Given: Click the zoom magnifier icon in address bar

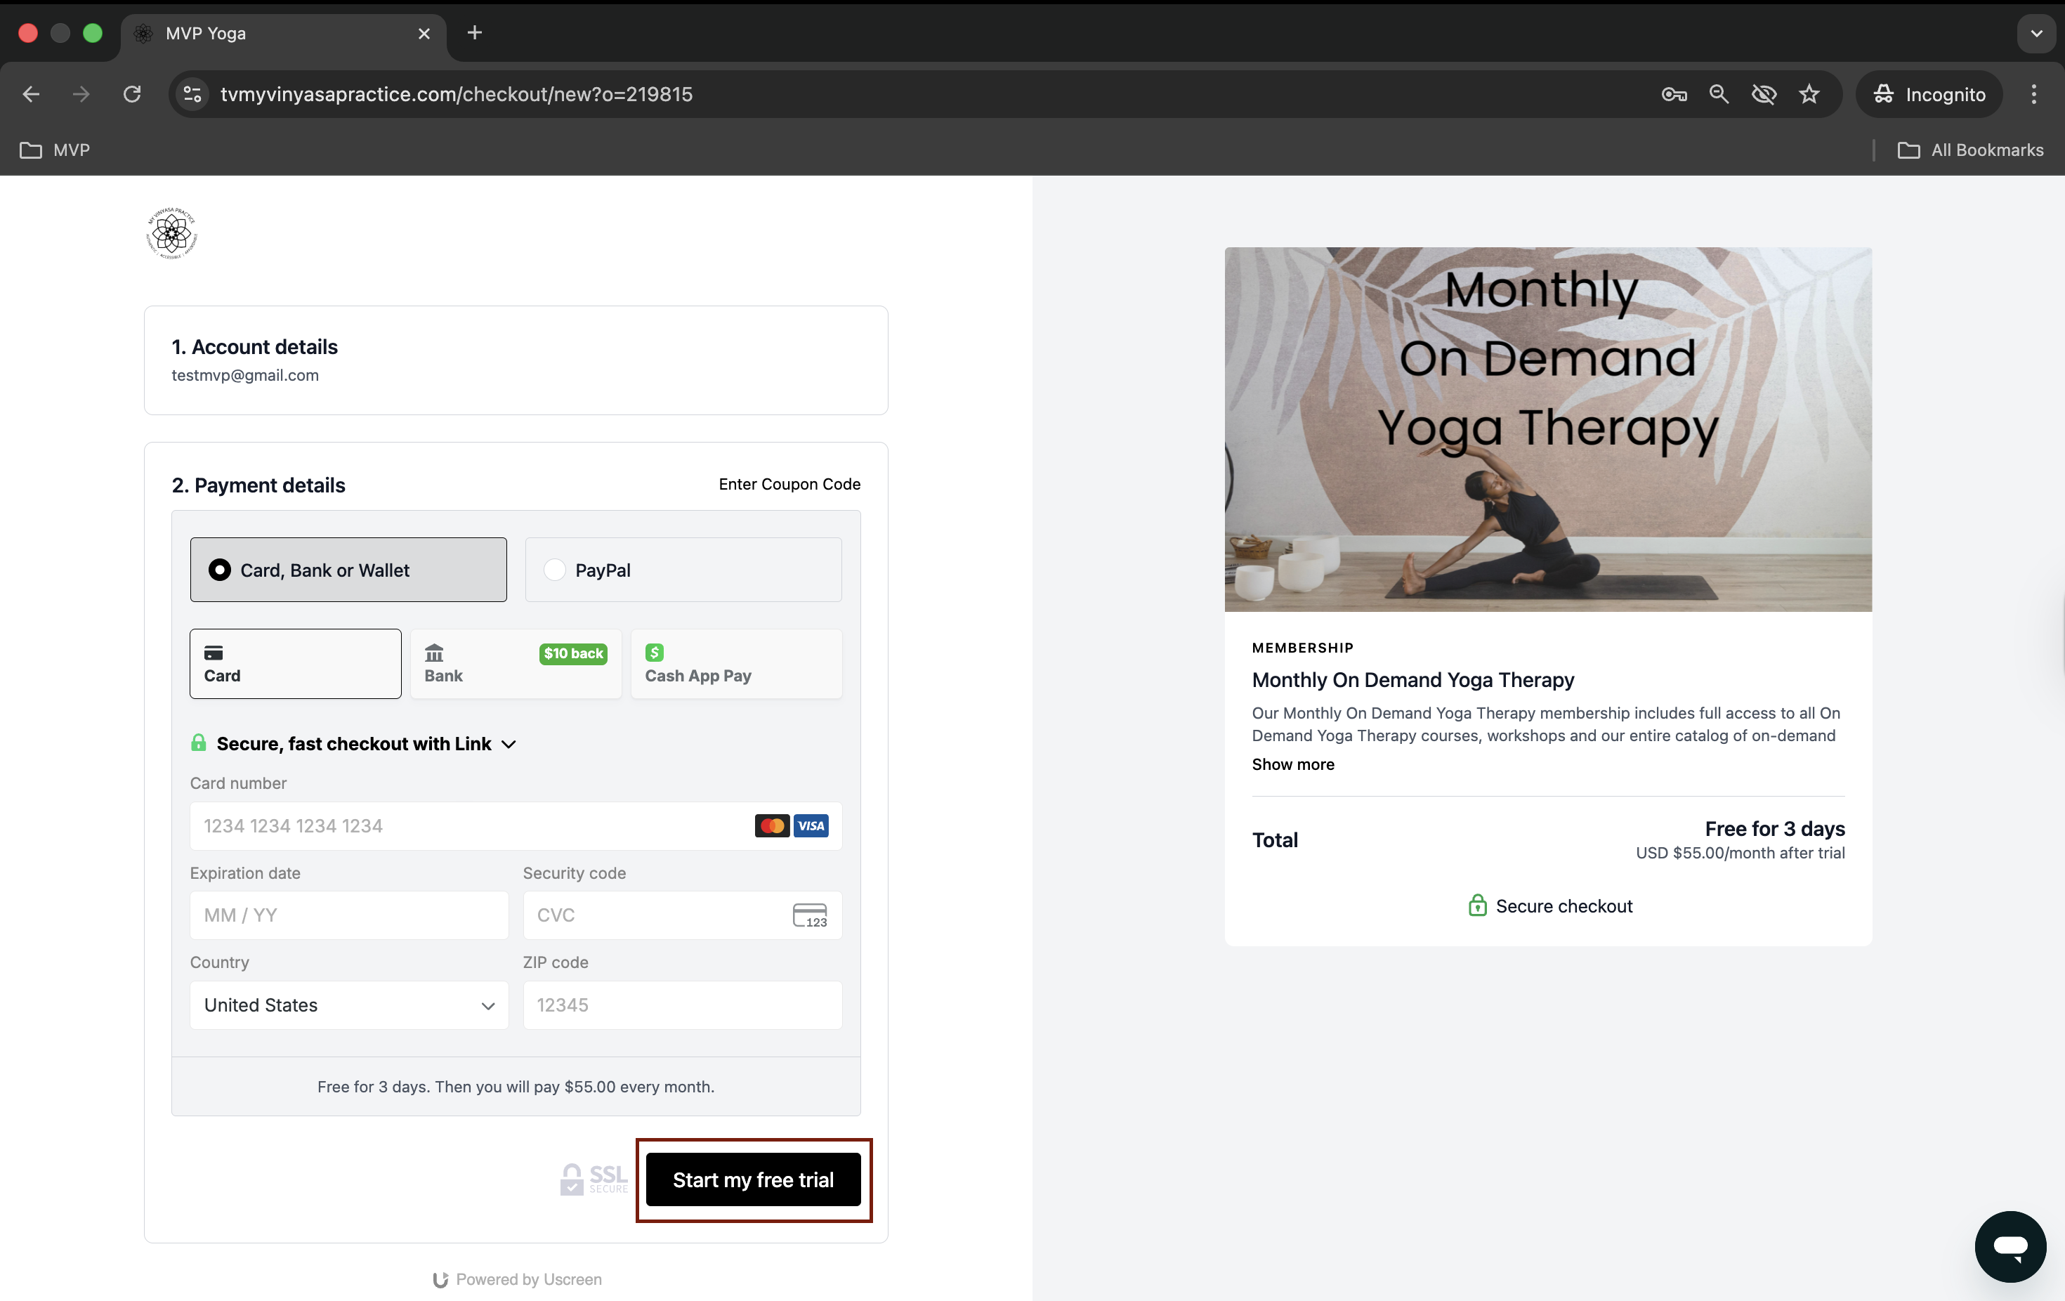Looking at the screenshot, I should coord(1719,94).
